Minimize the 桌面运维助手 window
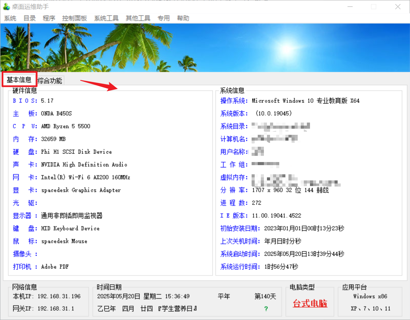The image size is (410, 320). pos(350,6)
